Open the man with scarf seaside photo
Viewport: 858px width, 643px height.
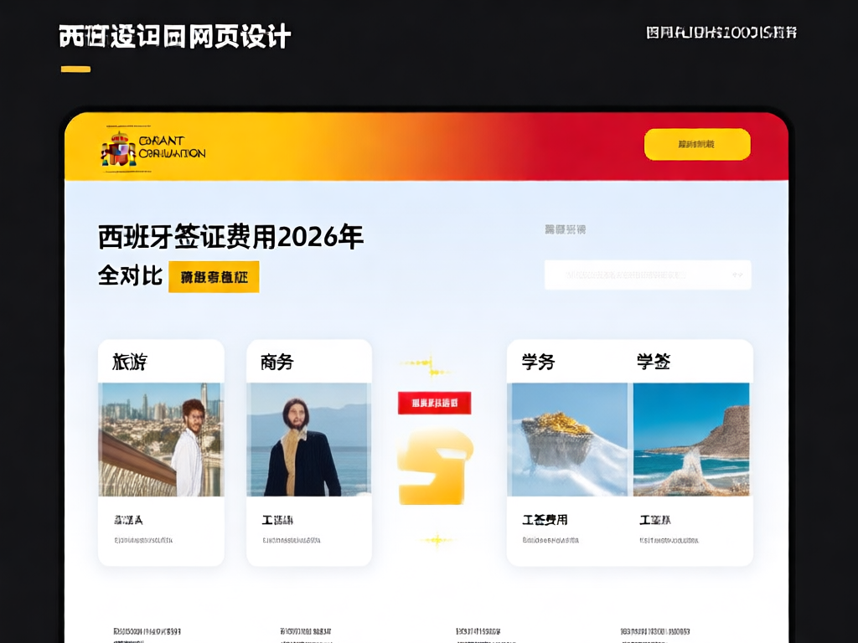point(308,440)
